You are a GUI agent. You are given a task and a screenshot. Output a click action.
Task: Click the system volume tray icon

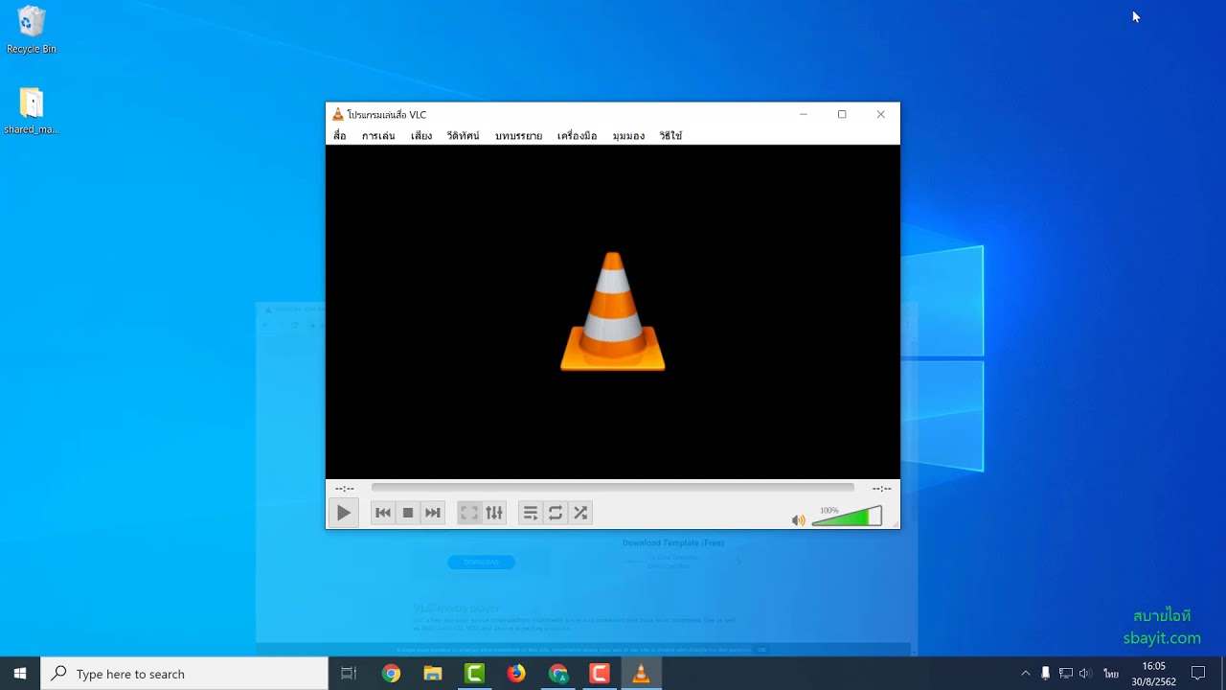[x=1085, y=674]
